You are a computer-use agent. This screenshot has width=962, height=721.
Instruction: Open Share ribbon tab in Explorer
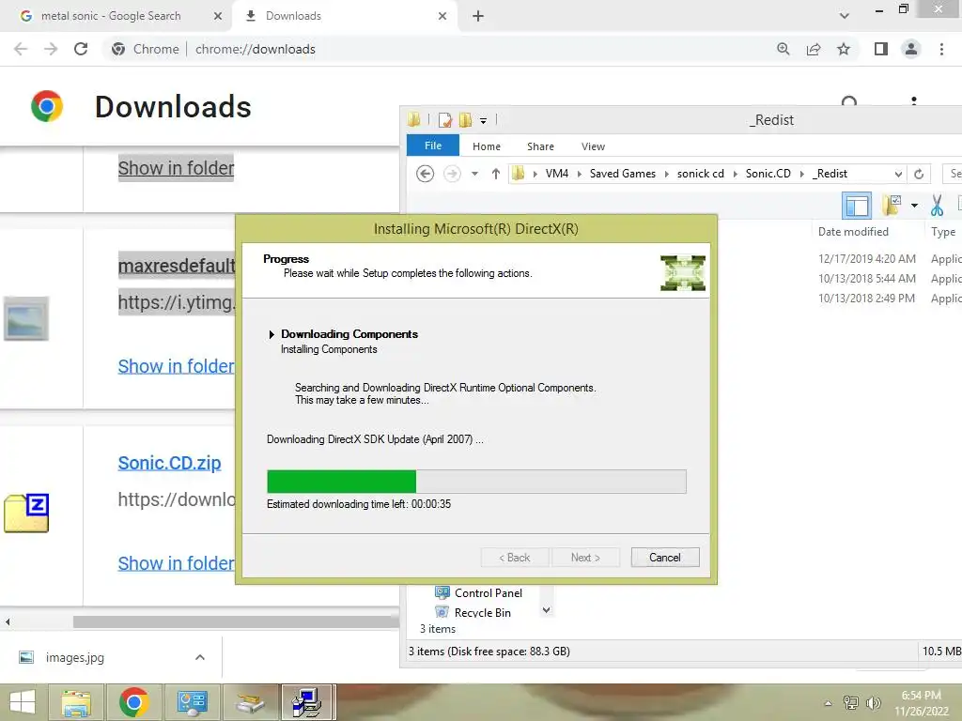540,146
